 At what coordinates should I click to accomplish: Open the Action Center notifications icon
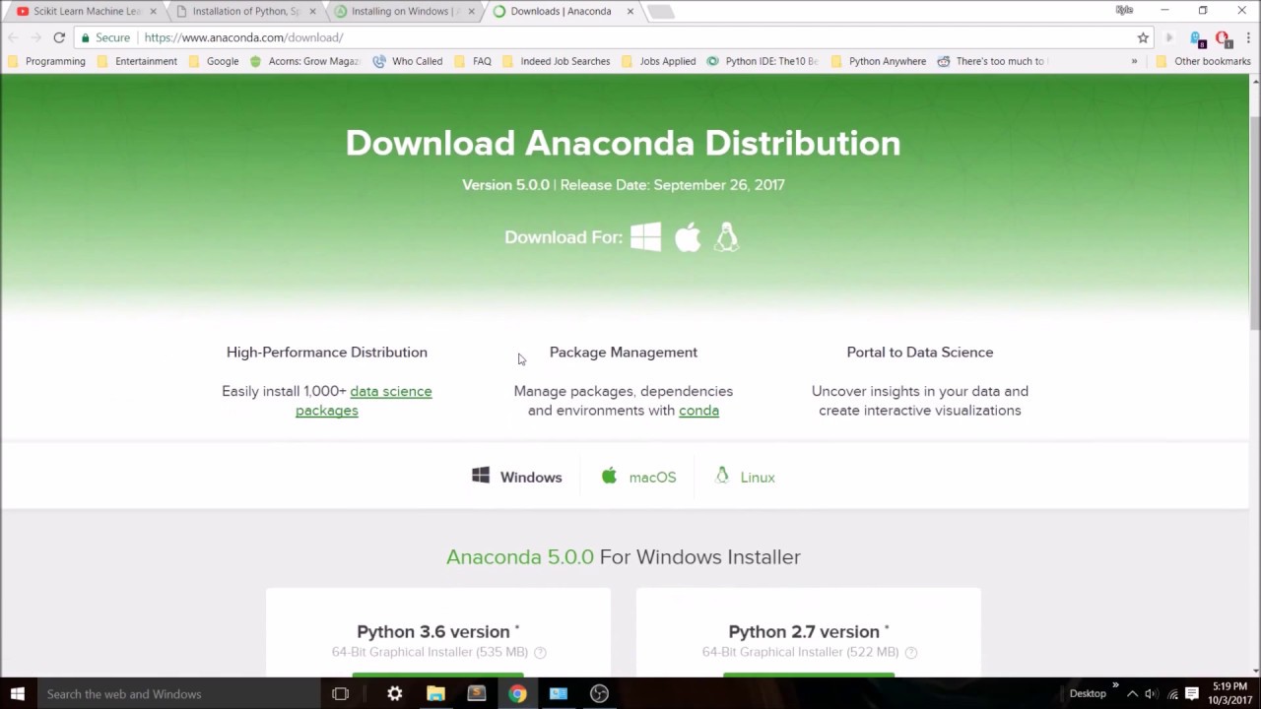1192,693
